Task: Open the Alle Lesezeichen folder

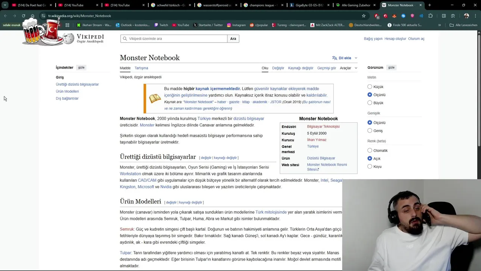Action: 463,25
